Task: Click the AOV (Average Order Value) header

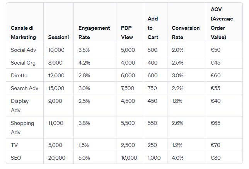Action: pyautogui.click(x=222, y=23)
